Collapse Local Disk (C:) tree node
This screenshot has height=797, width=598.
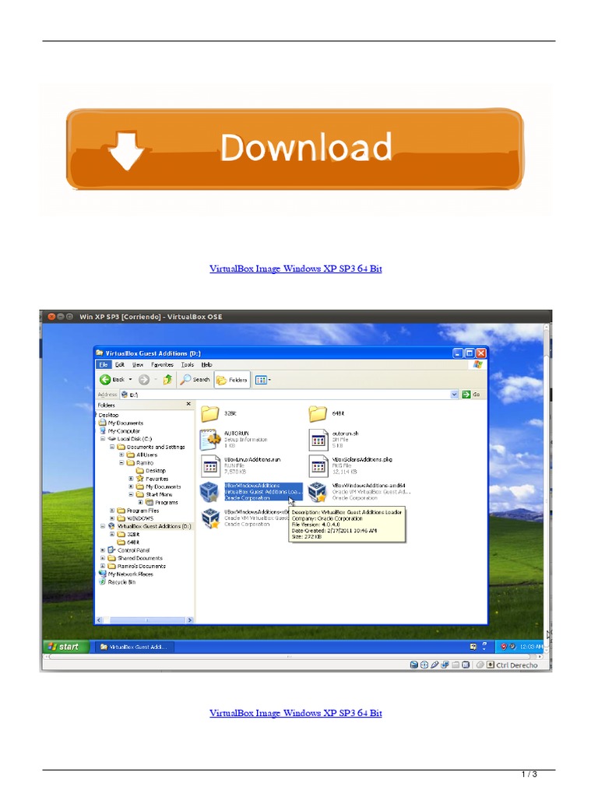click(103, 439)
